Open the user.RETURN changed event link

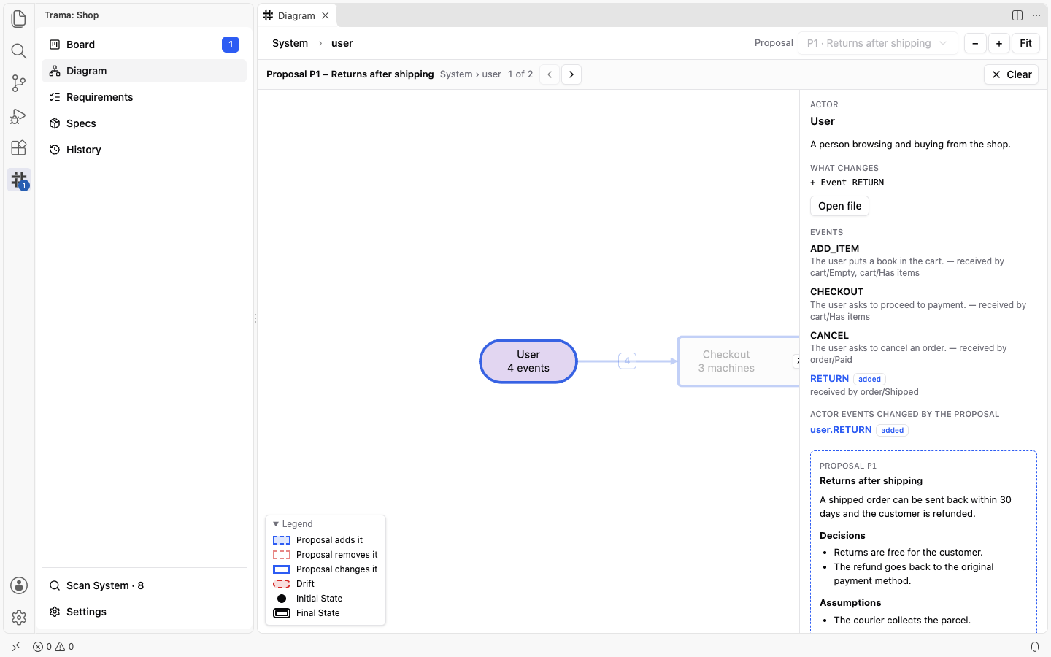[841, 430]
